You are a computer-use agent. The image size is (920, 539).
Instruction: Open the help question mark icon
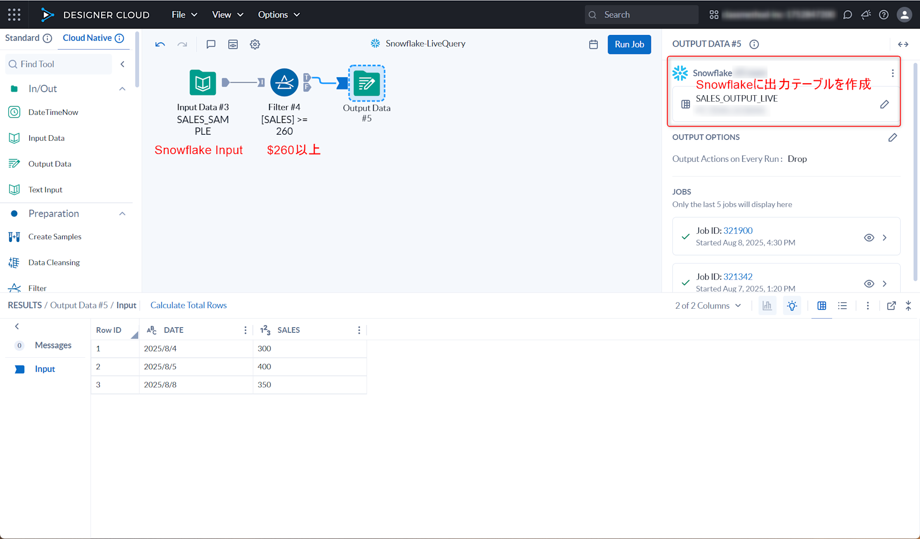884,15
